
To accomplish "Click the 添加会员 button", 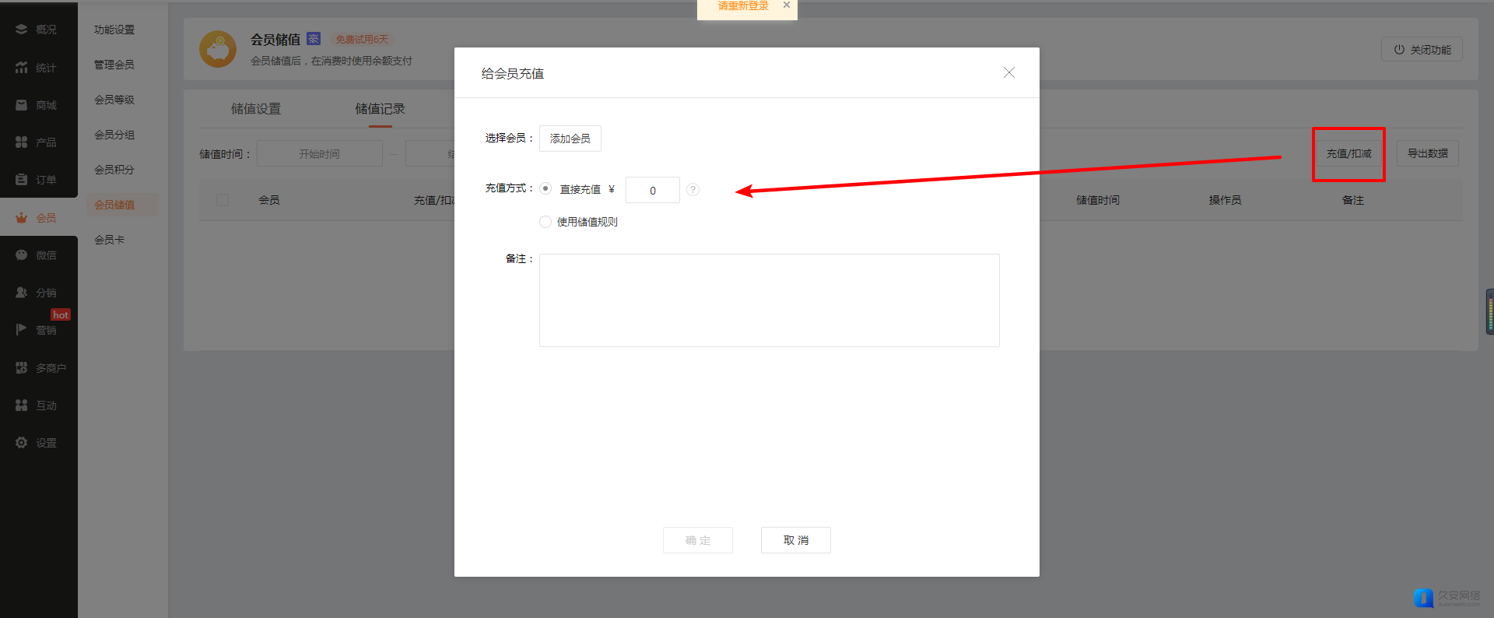I will tap(570, 139).
